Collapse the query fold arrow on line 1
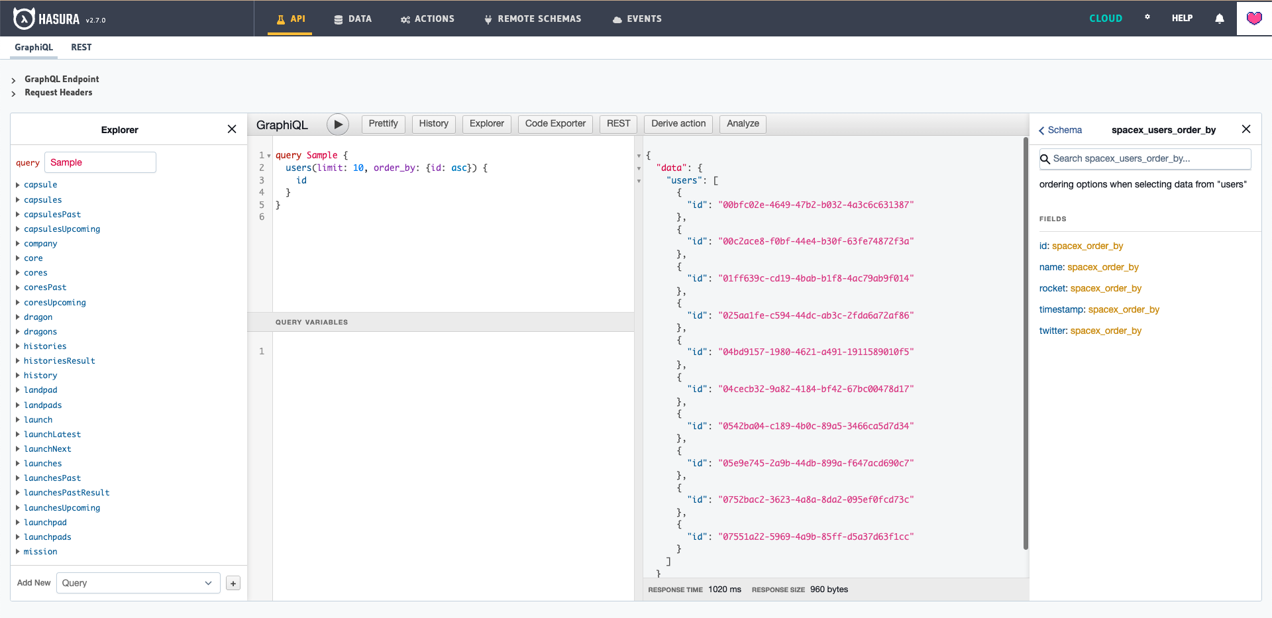This screenshot has width=1272, height=618. [269, 156]
